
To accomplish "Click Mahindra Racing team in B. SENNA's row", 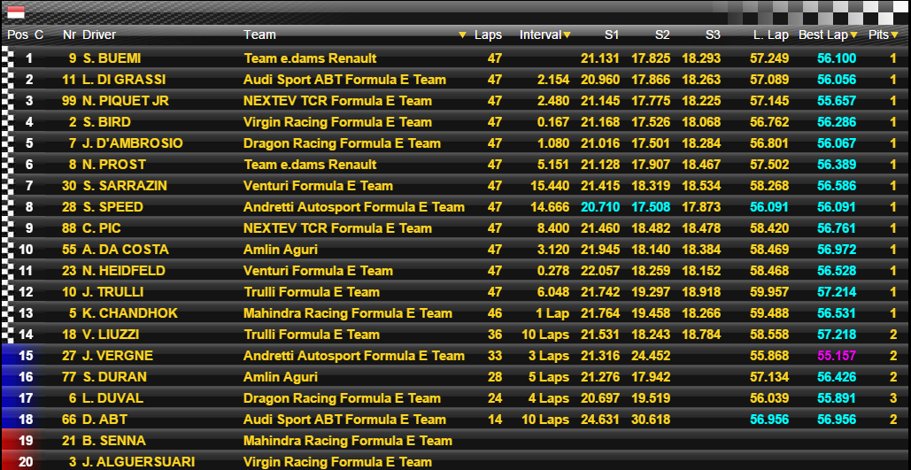I will [347, 441].
